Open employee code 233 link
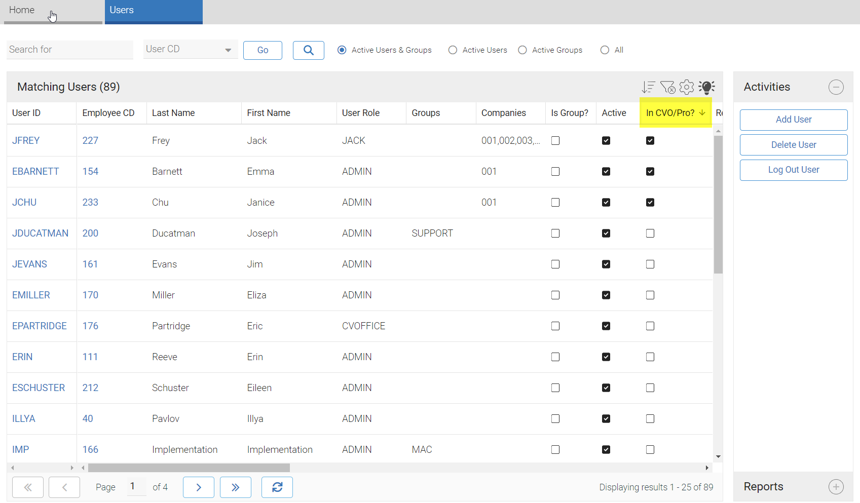Viewport: 860px width, 503px height. (90, 203)
